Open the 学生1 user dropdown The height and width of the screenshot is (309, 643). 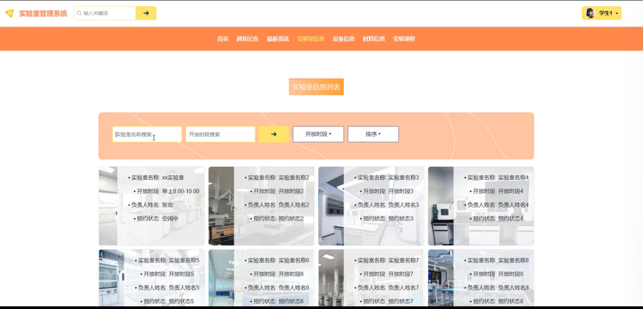(602, 13)
